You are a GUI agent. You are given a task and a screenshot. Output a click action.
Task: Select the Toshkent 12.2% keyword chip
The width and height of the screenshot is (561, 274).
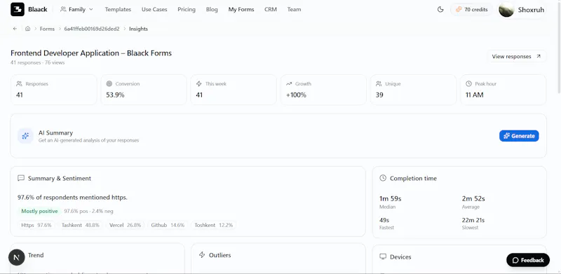[214, 226]
